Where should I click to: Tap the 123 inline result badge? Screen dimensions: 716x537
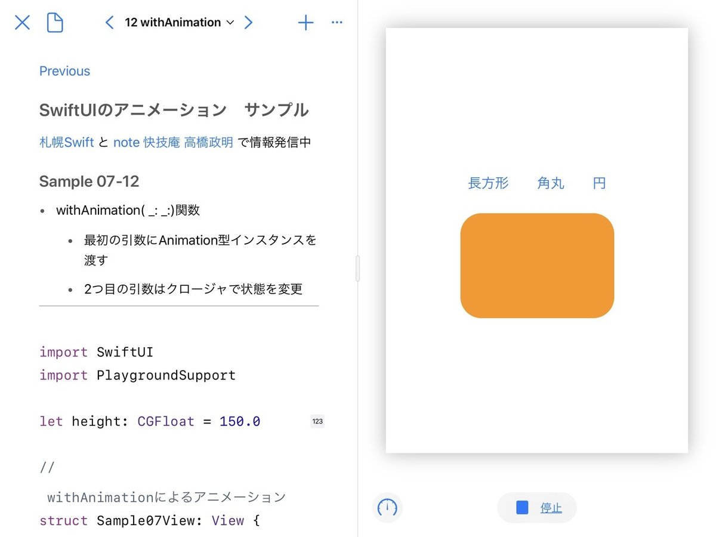(x=317, y=421)
